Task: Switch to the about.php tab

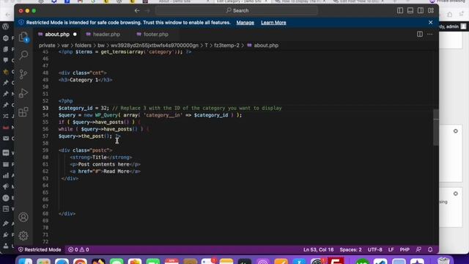Action: coord(57,34)
